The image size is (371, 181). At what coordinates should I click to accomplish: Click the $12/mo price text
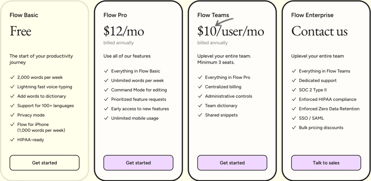click(124, 31)
